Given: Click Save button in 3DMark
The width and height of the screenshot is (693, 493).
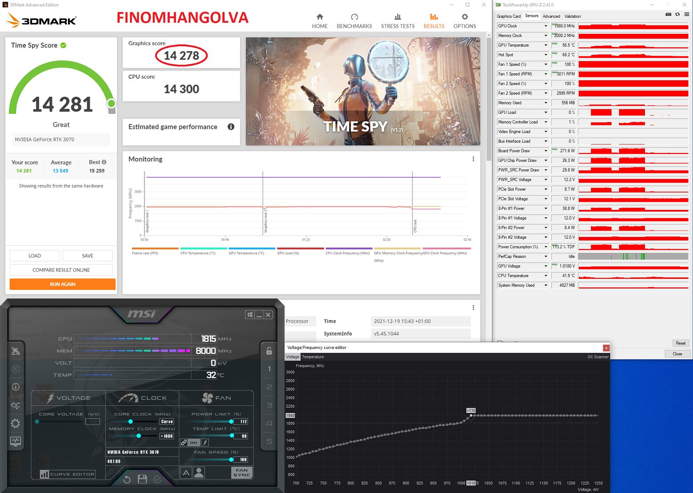Looking at the screenshot, I should pyautogui.click(x=88, y=256).
